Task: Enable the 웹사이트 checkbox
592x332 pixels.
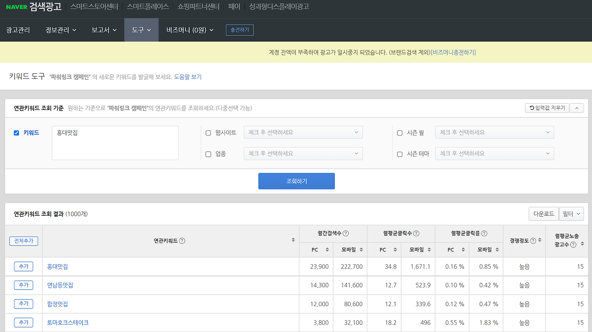Action: tap(208, 133)
